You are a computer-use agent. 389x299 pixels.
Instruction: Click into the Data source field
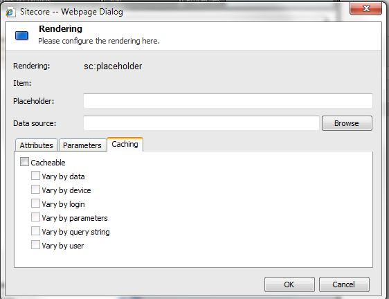201,123
